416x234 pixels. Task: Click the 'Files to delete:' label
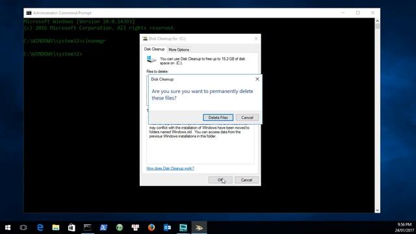tap(157, 71)
